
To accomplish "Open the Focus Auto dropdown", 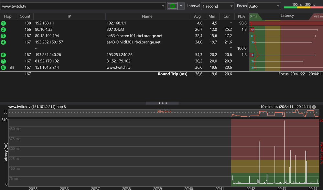I will pos(264,6).
